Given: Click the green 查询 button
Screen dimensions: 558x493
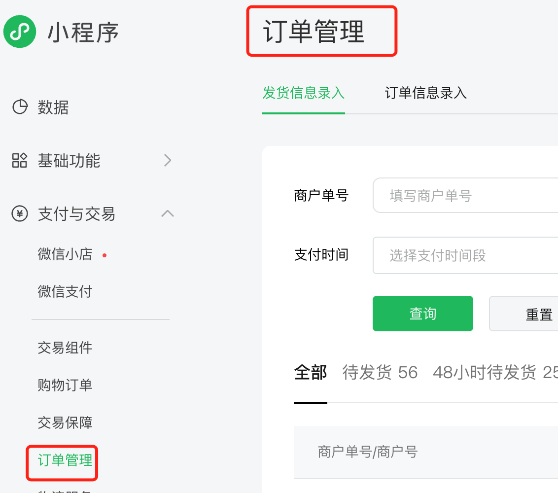Looking at the screenshot, I should 423,314.
